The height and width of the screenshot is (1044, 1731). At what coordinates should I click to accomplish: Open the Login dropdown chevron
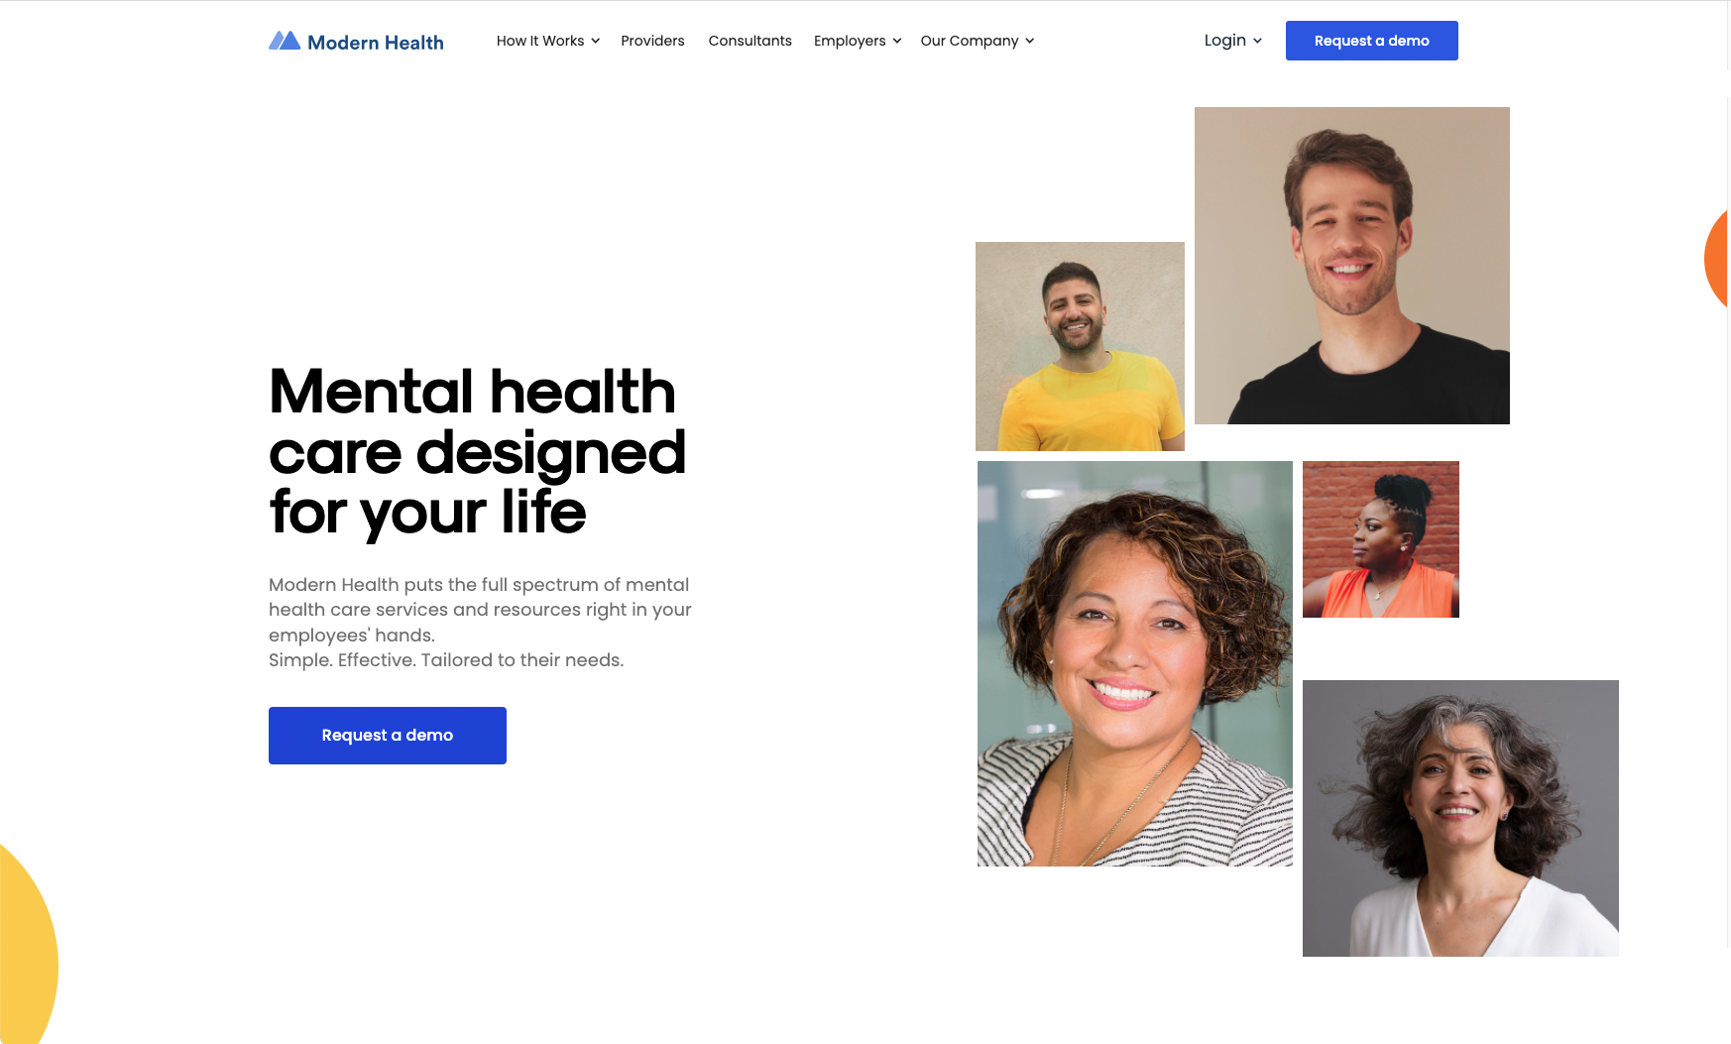1257,41
